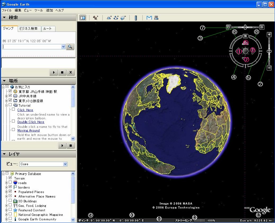Click the print icon in toolbar
275x223 pixels.
coord(156,18)
